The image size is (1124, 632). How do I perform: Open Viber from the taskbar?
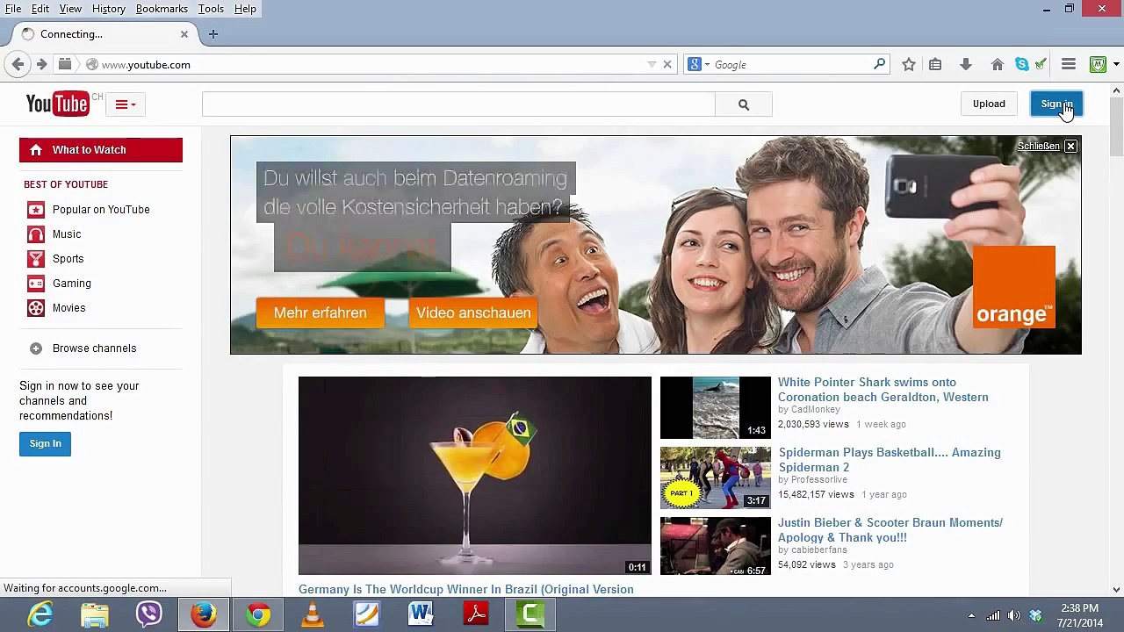[149, 614]
